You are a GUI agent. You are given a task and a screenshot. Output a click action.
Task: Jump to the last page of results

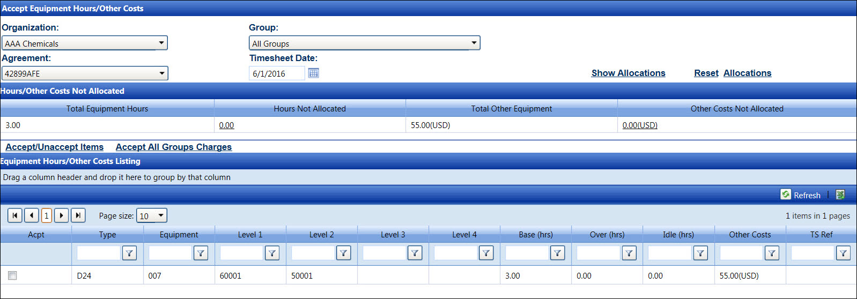78,215
